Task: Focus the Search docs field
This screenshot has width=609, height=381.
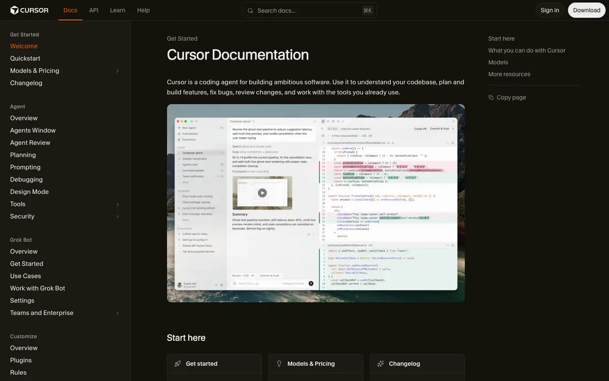Action: point(310,10)
